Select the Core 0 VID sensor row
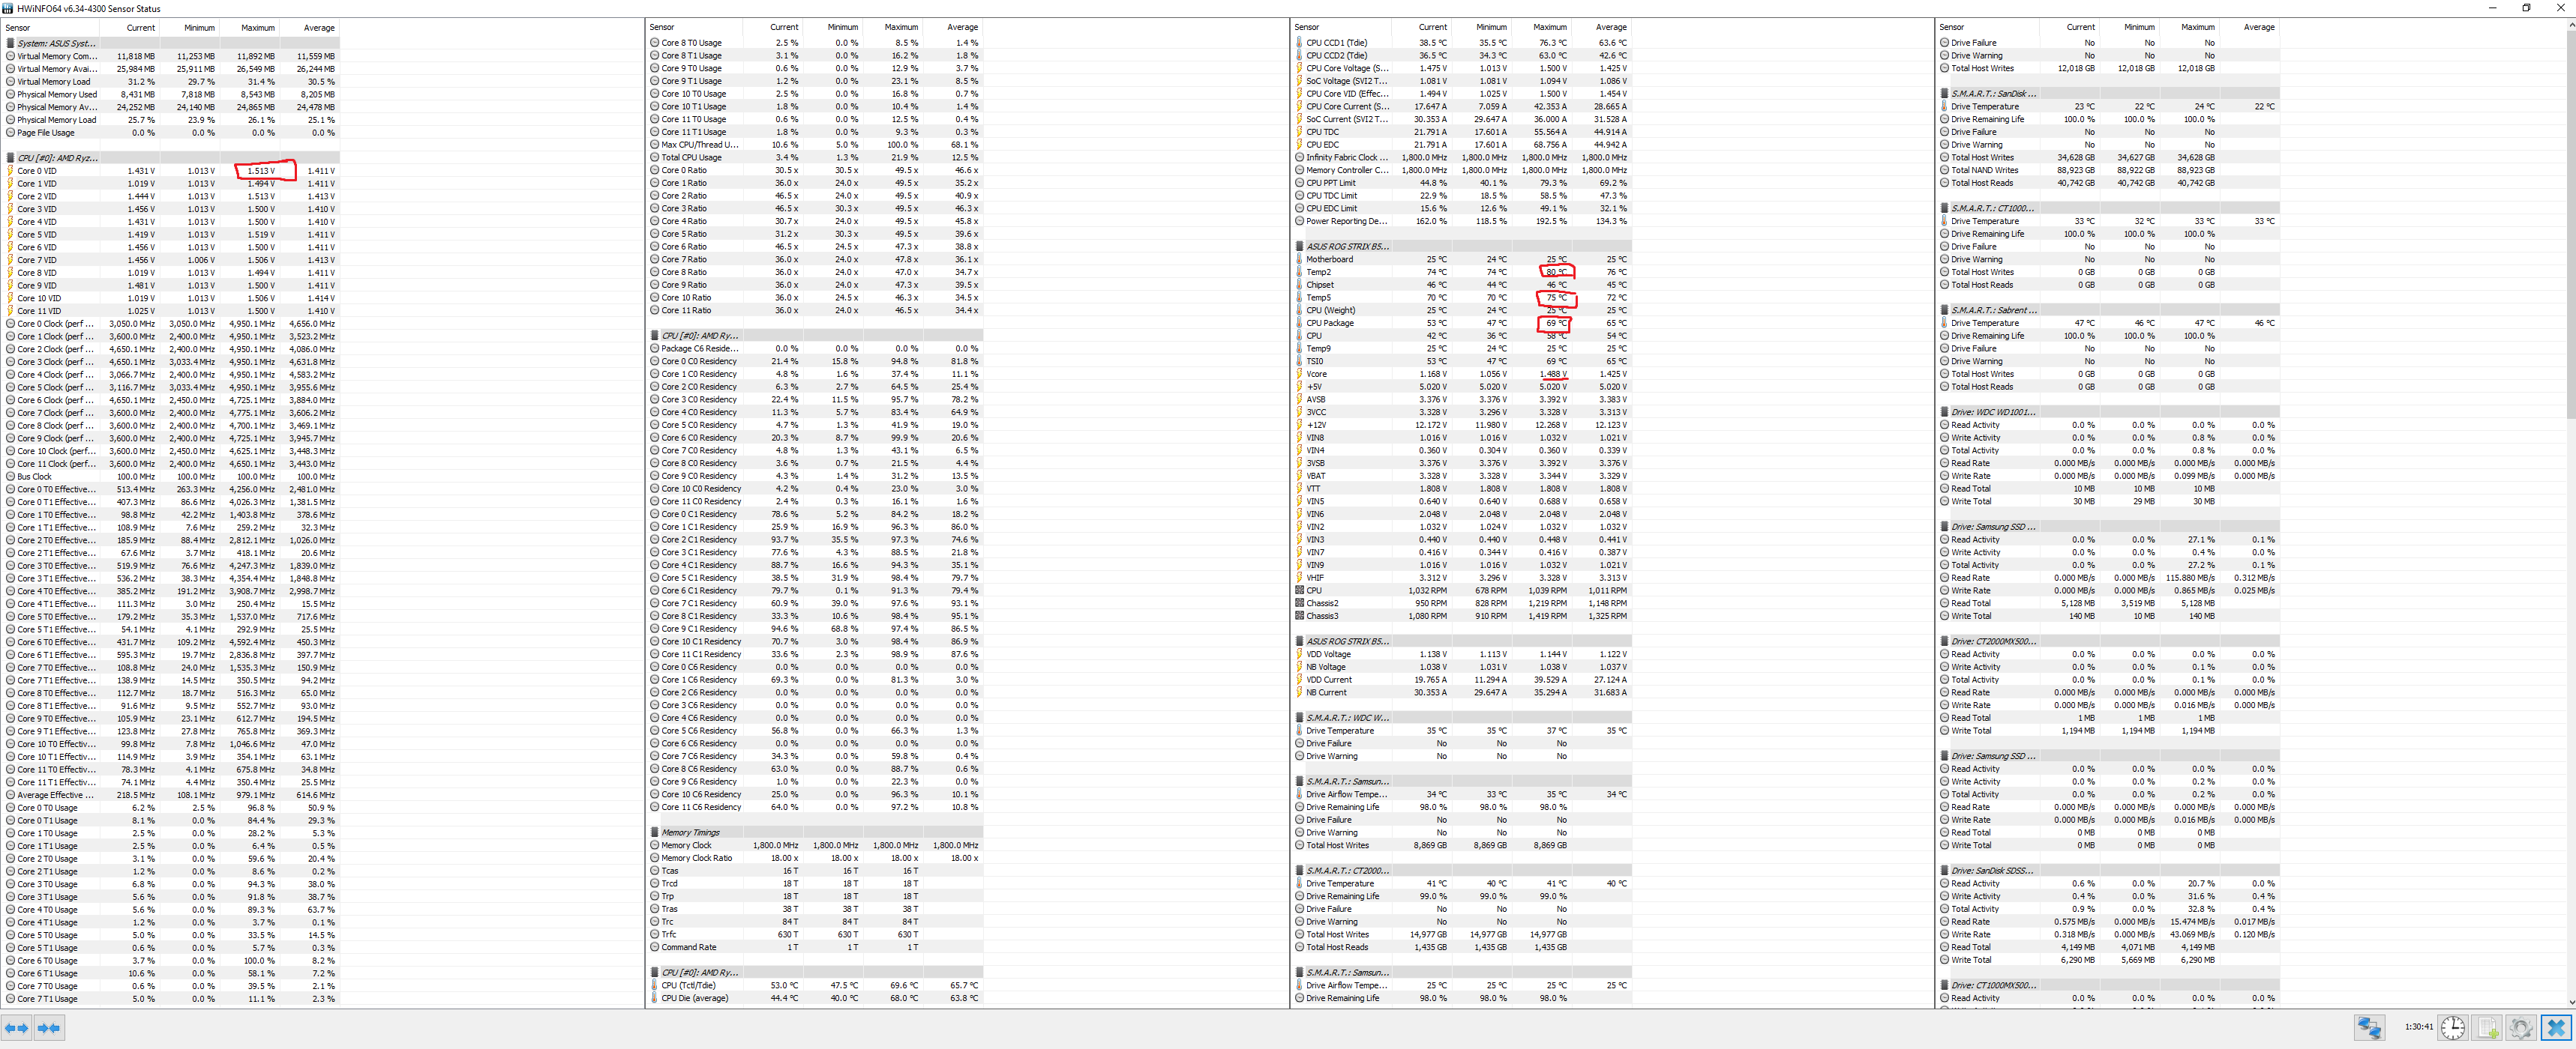2576x1049 pixels. [x=37, y=171]
